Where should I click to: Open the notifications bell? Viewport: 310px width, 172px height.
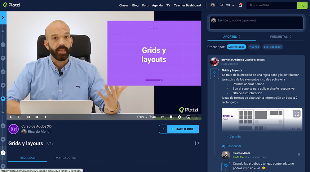240,5
